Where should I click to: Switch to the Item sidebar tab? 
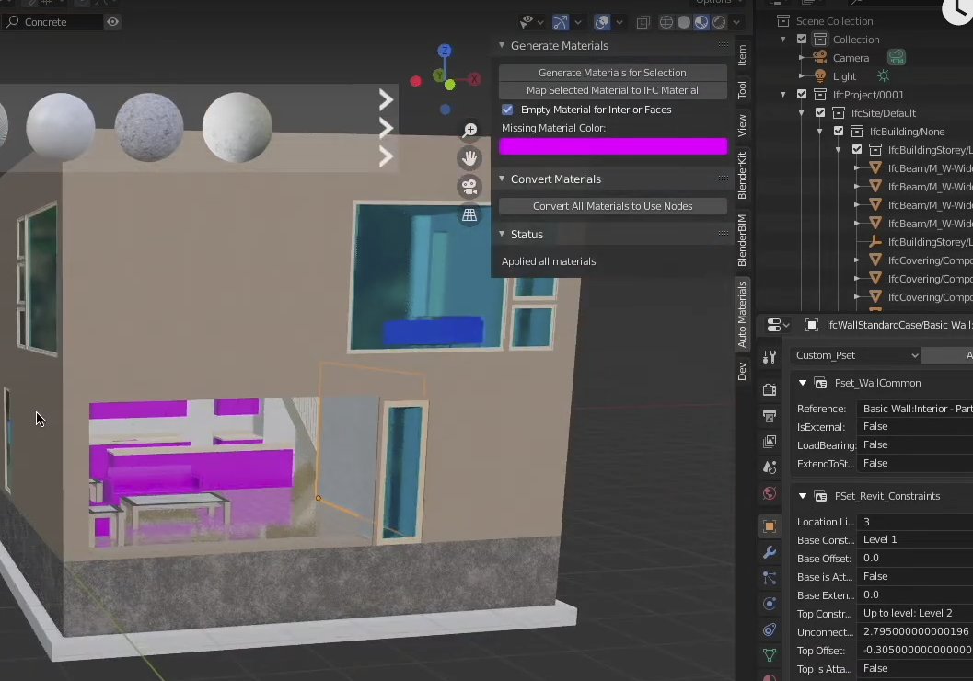point(742,56)
